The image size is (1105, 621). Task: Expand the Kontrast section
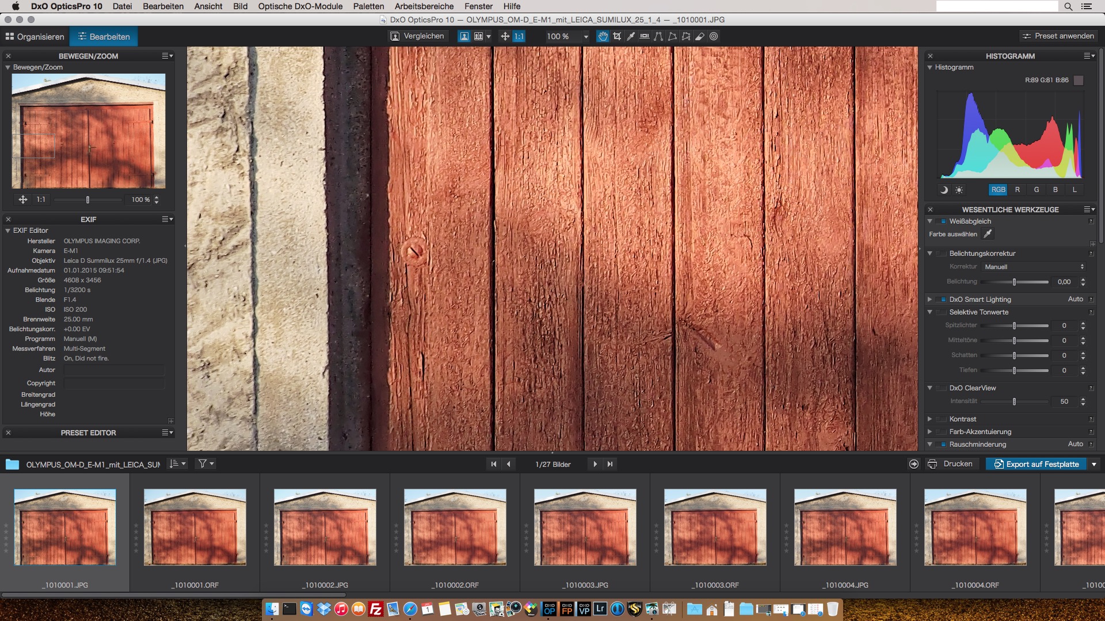click(930, 419)
